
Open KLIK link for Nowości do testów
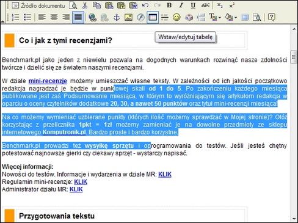pyautogui.click(x=165, y=174)
